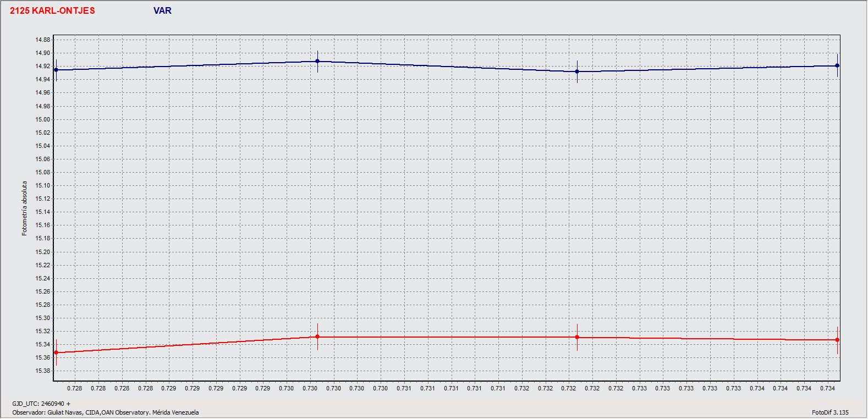Click the Observador Giuliat Navas text
Screen dimensions: 868x419
(106, 412)
